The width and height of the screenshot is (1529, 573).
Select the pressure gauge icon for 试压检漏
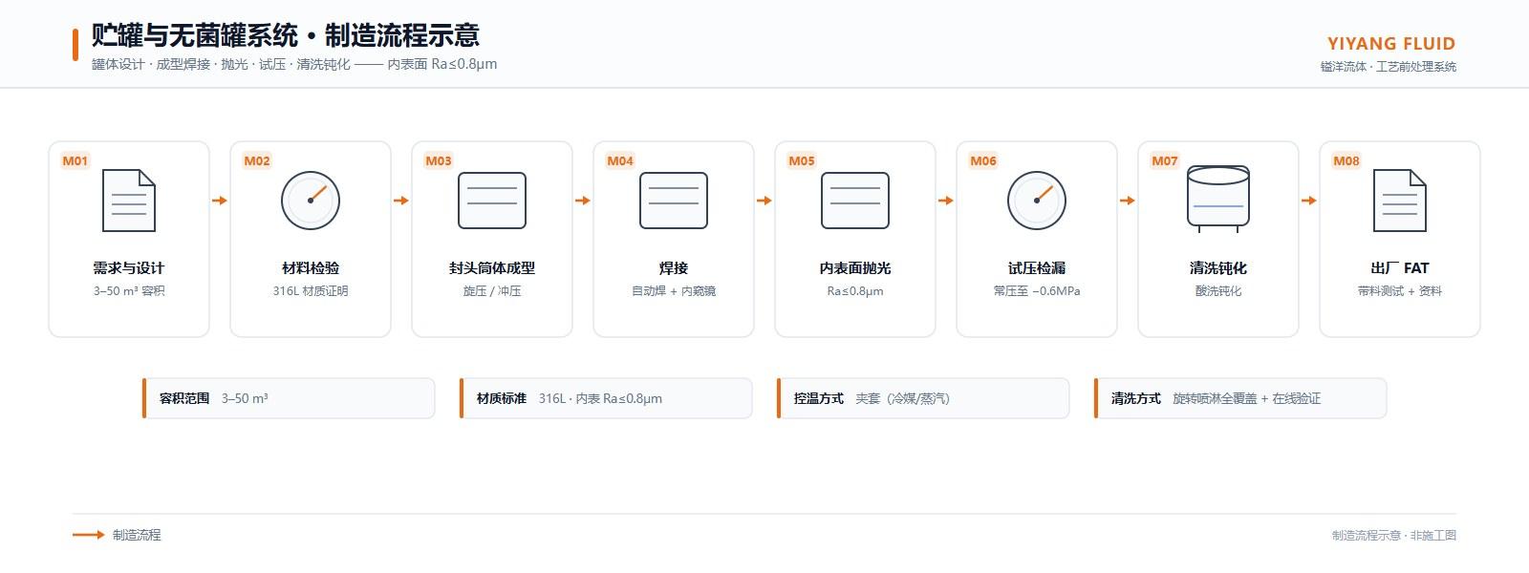(1037, 201)
